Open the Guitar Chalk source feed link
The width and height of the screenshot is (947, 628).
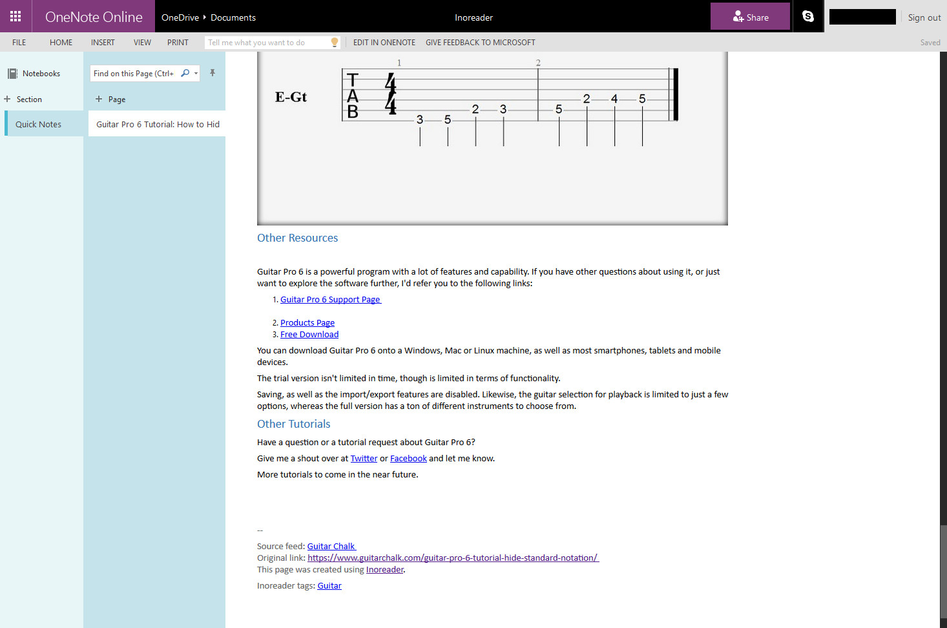331,546
